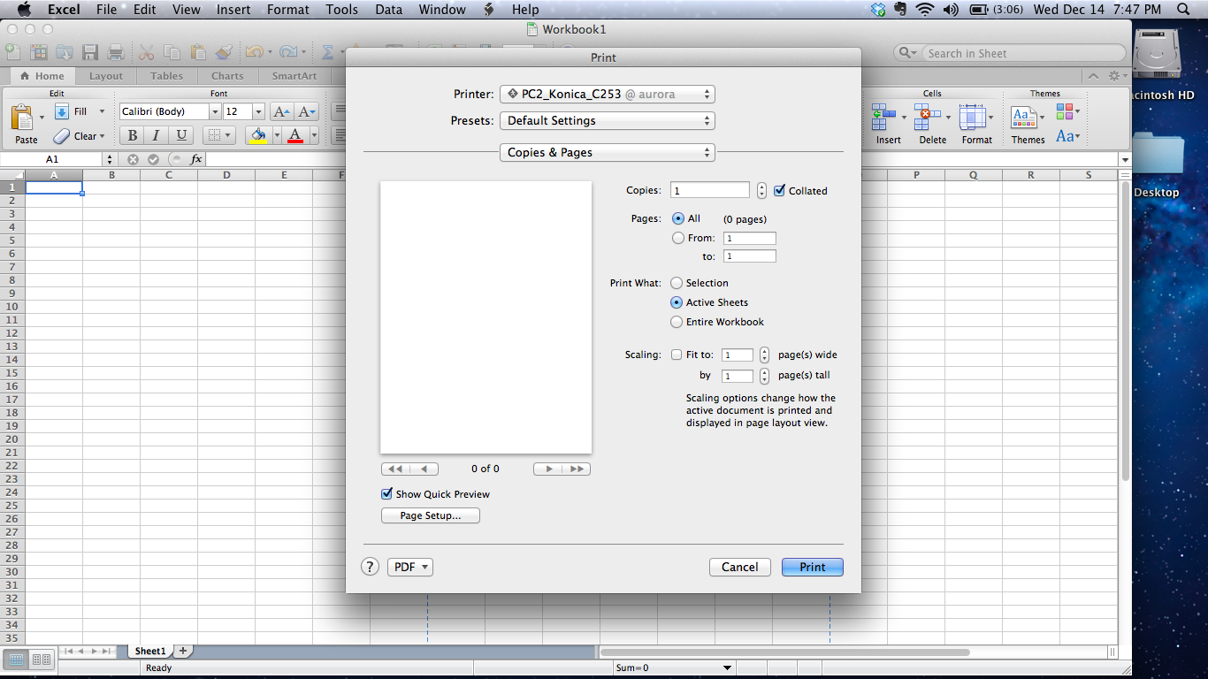1208x679 pixels.
Task: Click the Clear eraser button in ribbon
Action: [79, 136]
